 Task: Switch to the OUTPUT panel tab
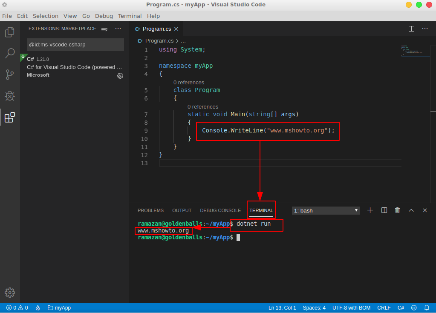(x=182, y=210)
